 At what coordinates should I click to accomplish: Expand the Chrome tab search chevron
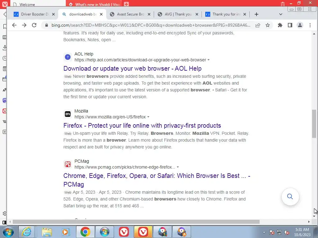coord(281,14)
